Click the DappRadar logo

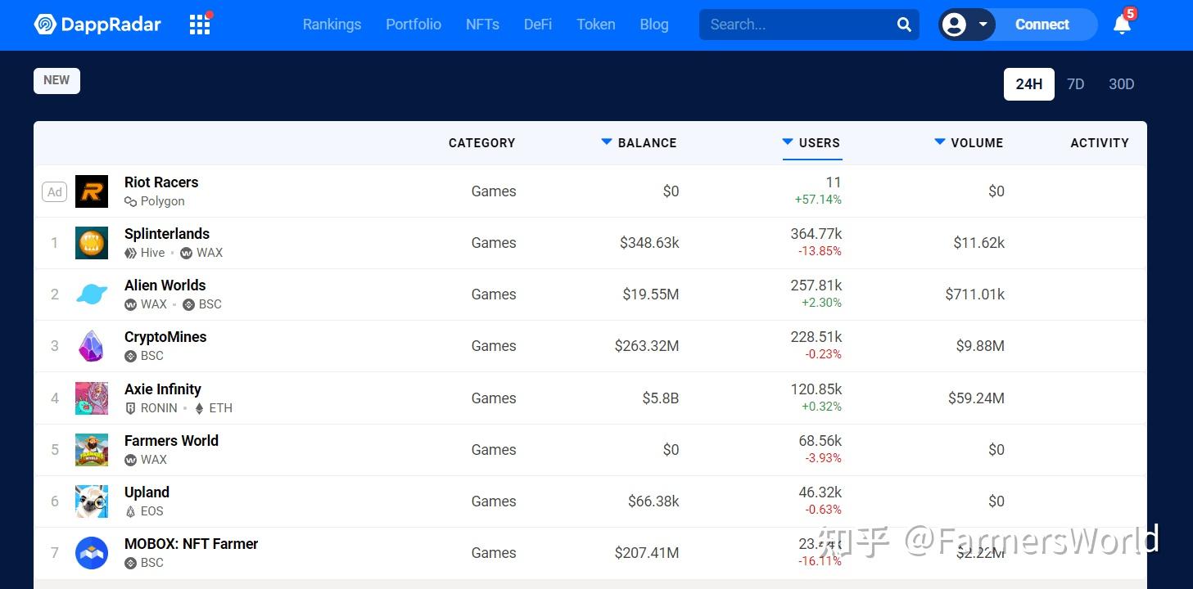coord(97,25)
